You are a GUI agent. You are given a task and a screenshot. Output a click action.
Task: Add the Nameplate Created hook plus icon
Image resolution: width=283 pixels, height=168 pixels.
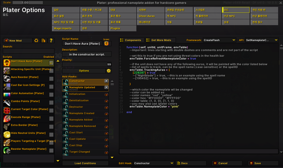pos(106,114)
